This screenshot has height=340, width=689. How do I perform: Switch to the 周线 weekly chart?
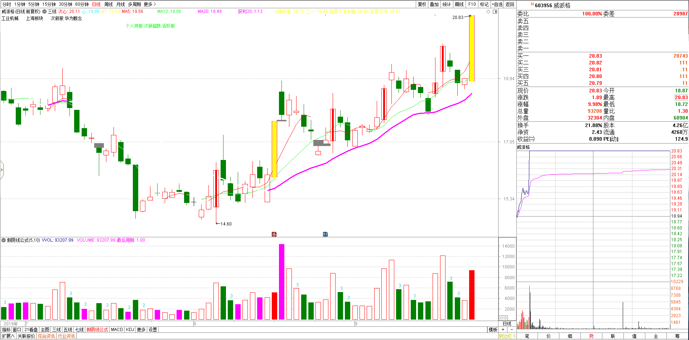(x=109, y=4)
